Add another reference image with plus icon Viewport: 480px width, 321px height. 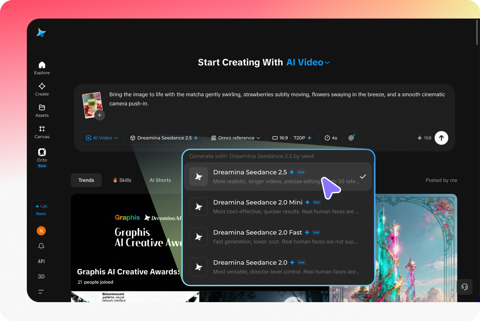(100, 115)
